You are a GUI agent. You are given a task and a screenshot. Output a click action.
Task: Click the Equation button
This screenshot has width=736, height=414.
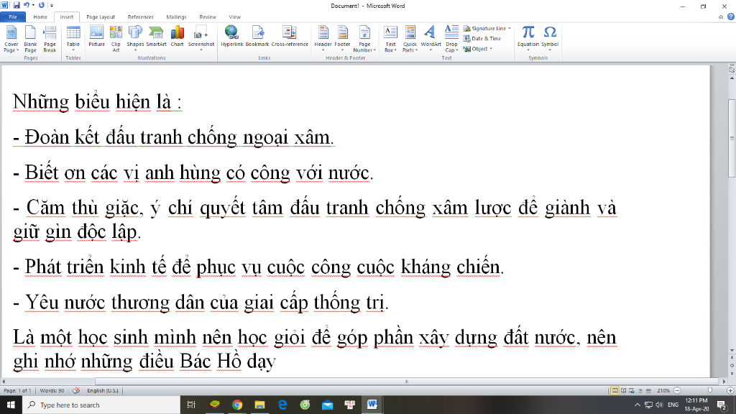528,37
